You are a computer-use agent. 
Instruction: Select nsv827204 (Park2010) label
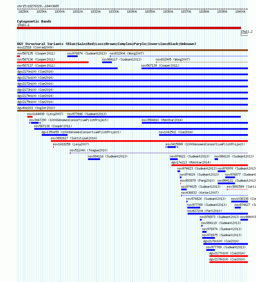click(x=205, y=211)
